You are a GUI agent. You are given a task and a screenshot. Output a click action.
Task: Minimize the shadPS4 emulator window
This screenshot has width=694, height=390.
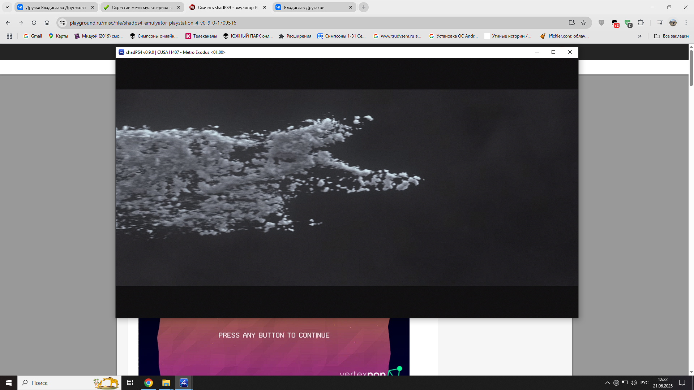click(x=537, y=52)
